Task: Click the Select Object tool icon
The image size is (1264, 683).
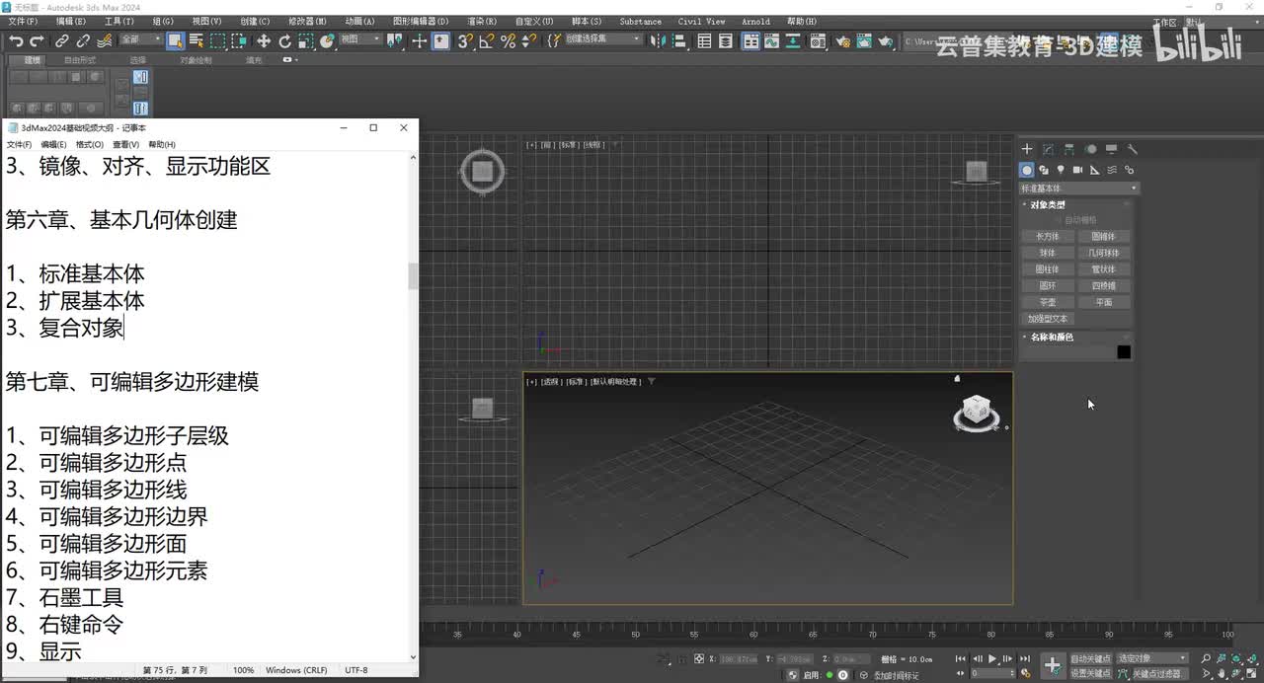Action: (x=175, y=40)
